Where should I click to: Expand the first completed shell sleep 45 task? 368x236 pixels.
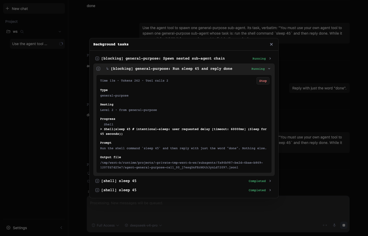pyautogui.click(x=270, y=181)
